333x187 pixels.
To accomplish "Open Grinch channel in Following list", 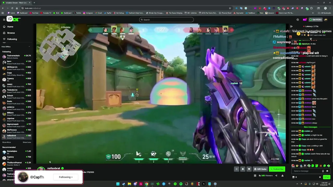I will click(17, 97).
